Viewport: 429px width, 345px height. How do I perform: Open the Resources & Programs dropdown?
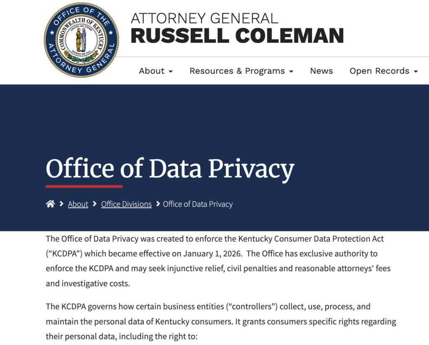click(x=237, y=71)
